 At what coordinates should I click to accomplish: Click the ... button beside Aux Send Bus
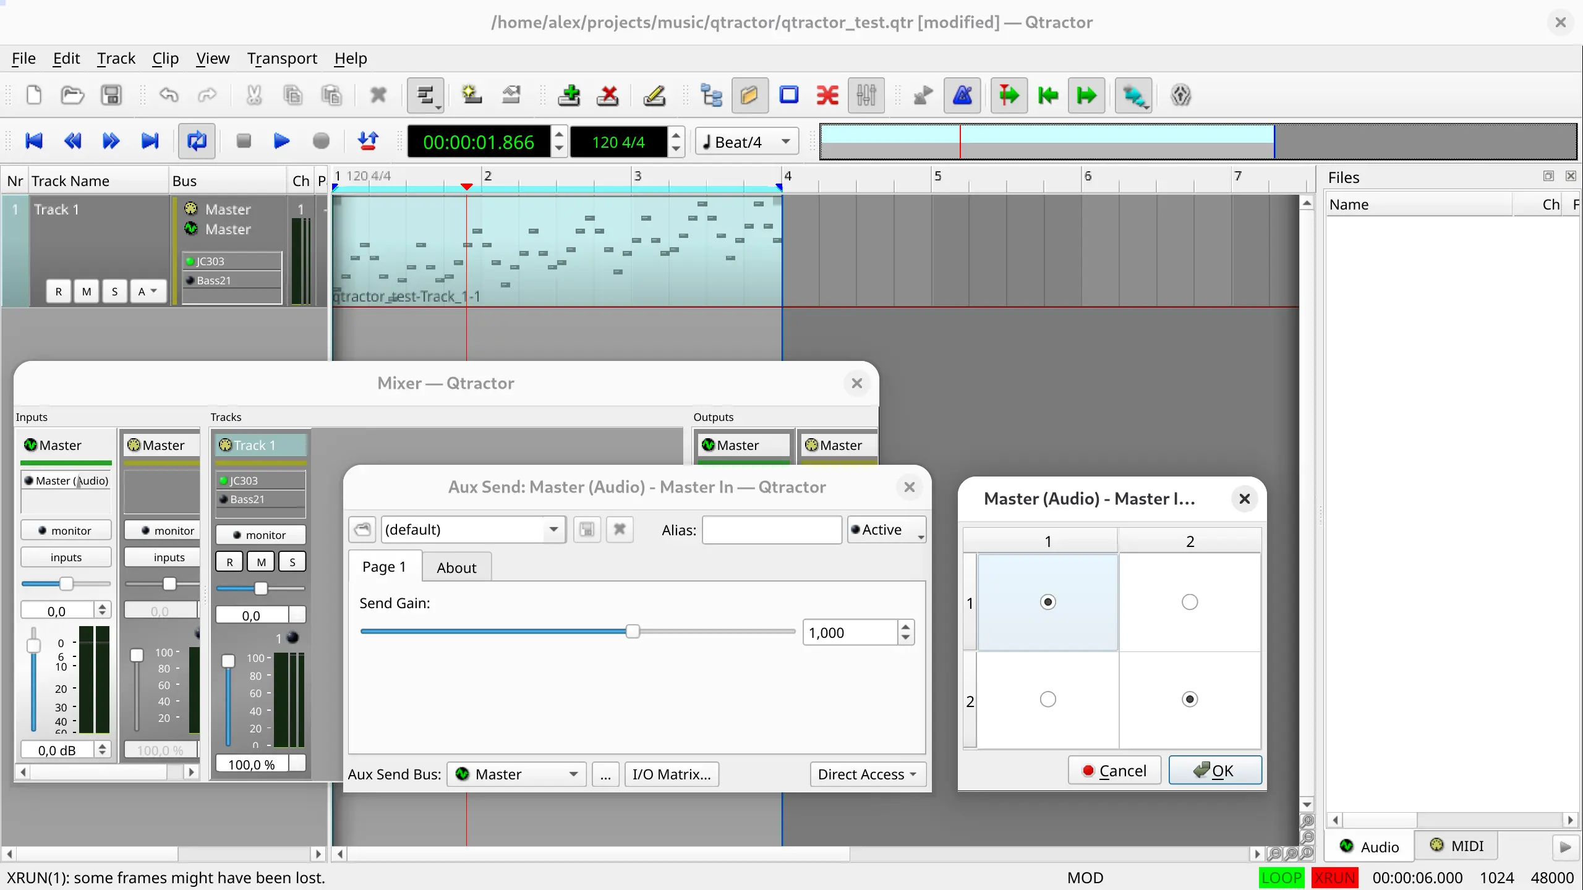(x=605, y=774)
